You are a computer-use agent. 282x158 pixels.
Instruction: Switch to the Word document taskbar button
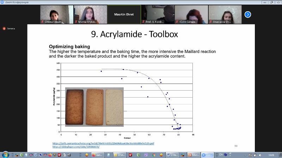click(172, 155)
